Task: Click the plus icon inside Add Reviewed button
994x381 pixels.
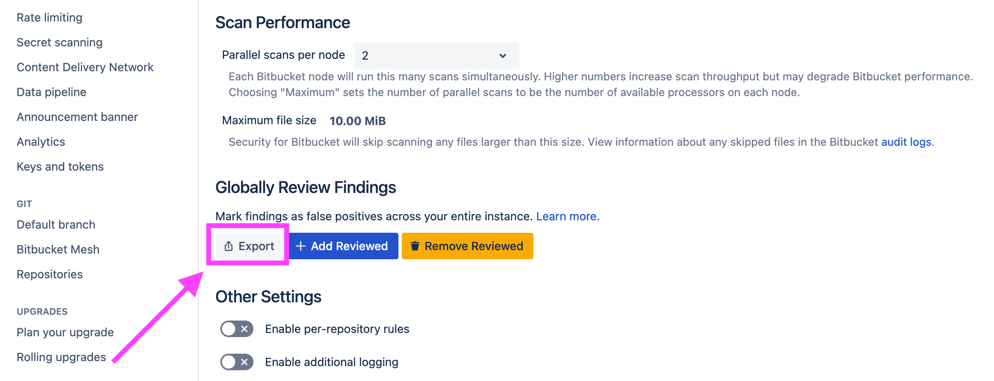Action: pos(300,246)
